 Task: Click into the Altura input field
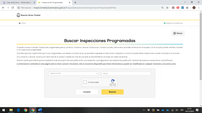[126, 74]
